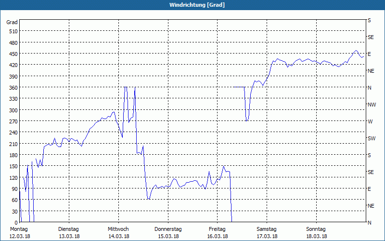Select the 'Grad' axis unit label
The image size is (385, 241).
[12, 22]
